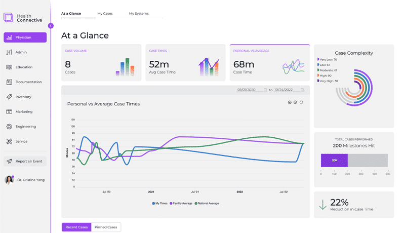The image size is (405, 233).
Task: Open the Admin section in the sidebar
Action: [21, 52]
